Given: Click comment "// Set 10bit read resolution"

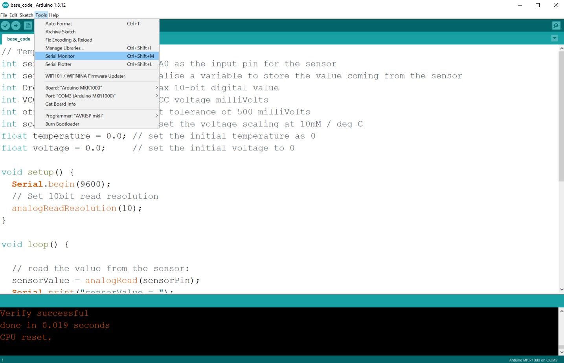Looking at the screenshot, I should pyautogui.click(x=85, y=196).
